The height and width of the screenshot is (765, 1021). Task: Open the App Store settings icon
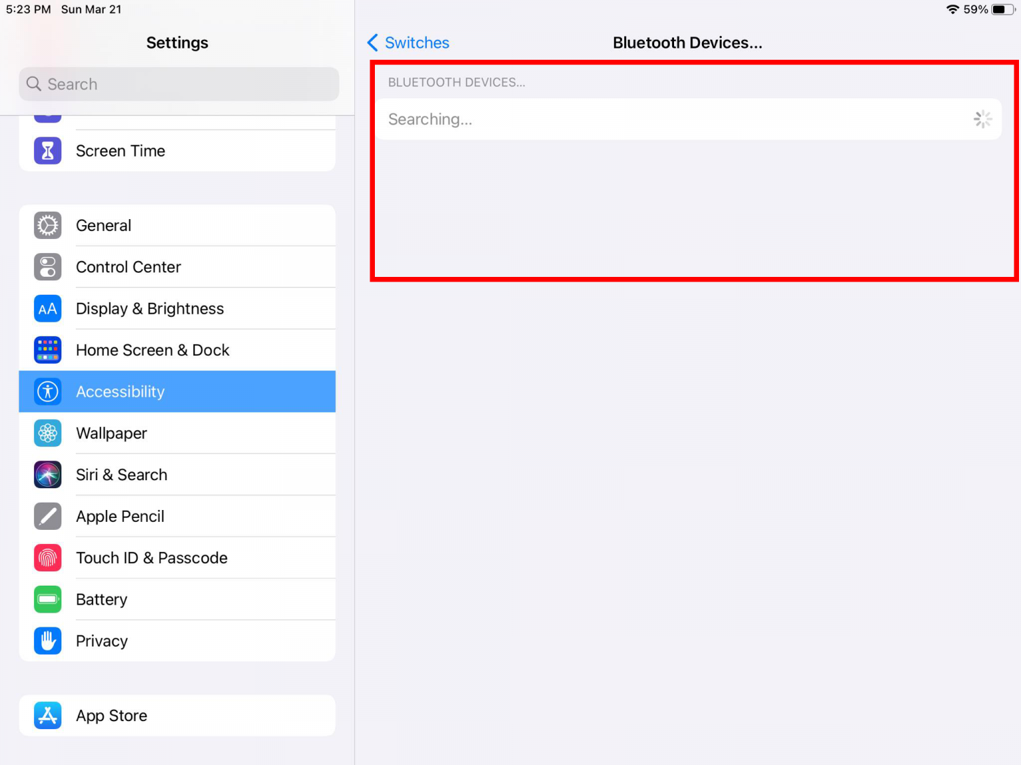47,715
